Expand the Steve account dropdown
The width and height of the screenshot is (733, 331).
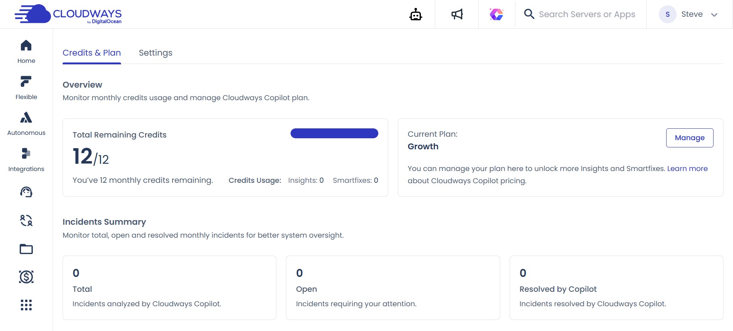click(x=692, y=14)
